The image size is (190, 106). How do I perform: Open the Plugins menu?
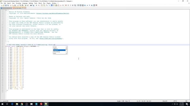(x=49, y=3)
